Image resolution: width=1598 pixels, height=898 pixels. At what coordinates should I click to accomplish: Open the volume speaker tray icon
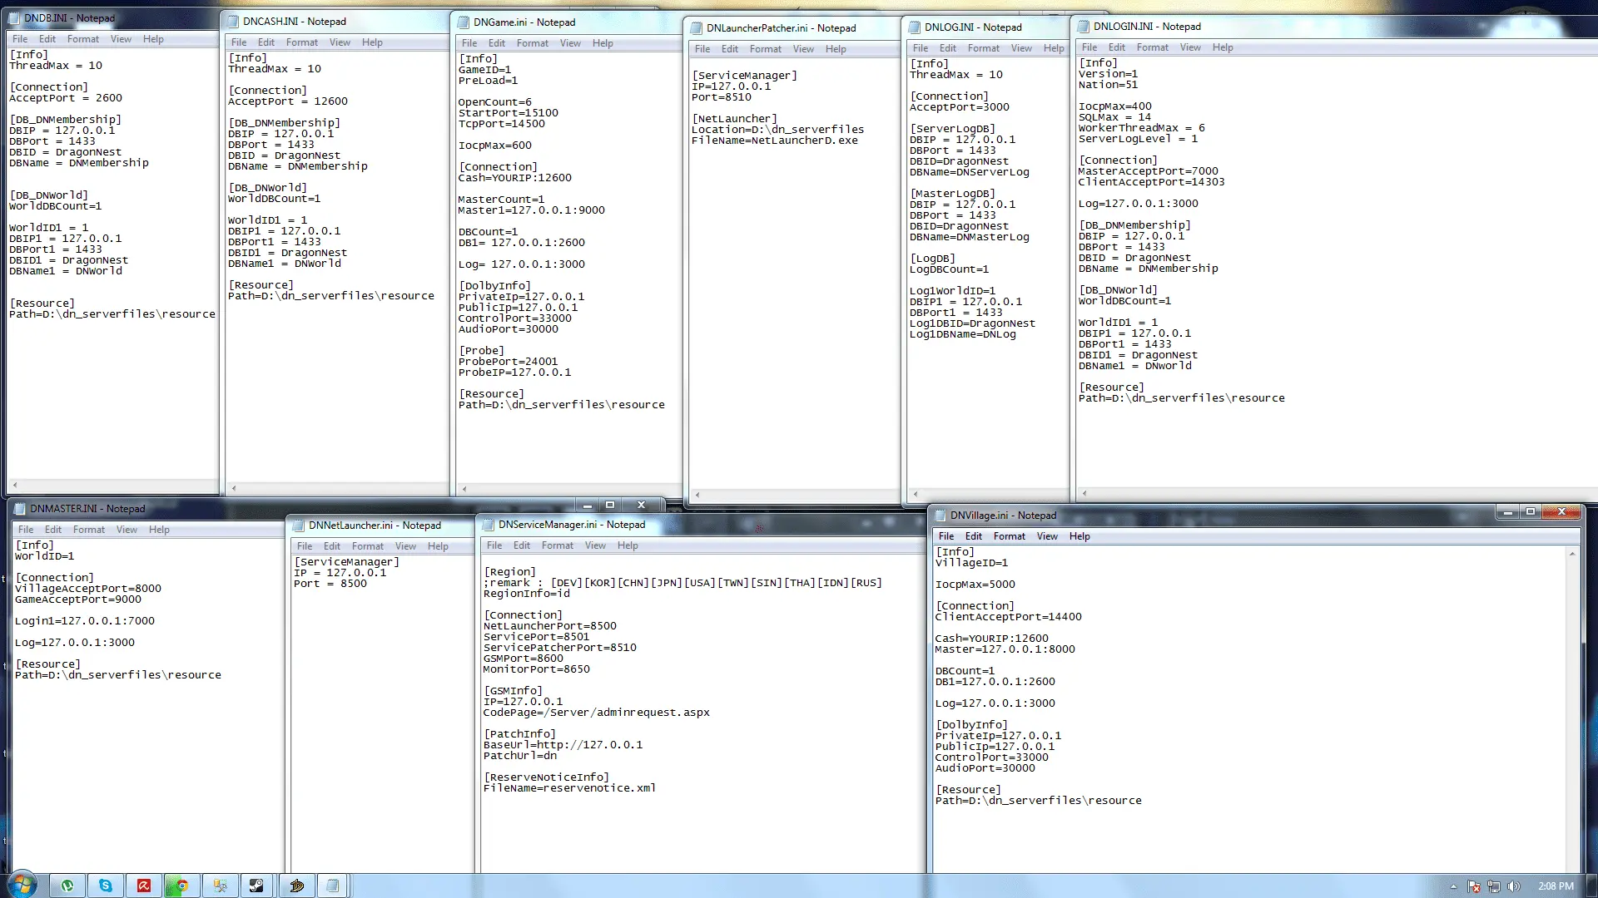[1513, 886]
